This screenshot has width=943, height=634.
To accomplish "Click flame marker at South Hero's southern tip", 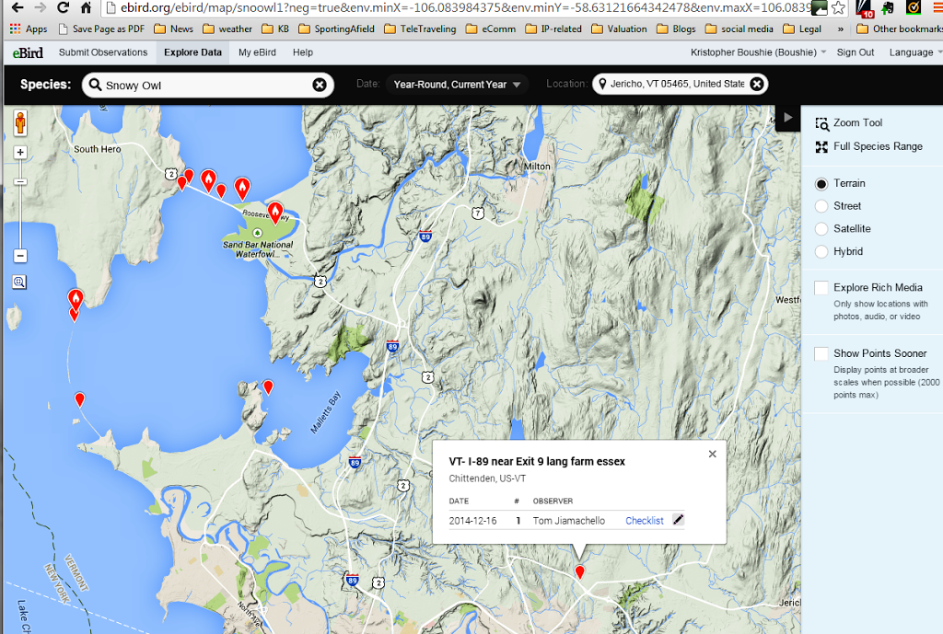I will 76,299.
